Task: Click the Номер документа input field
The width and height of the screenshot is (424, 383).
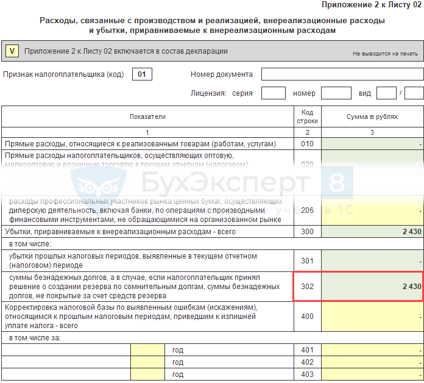Action: [x=342, y=74]
